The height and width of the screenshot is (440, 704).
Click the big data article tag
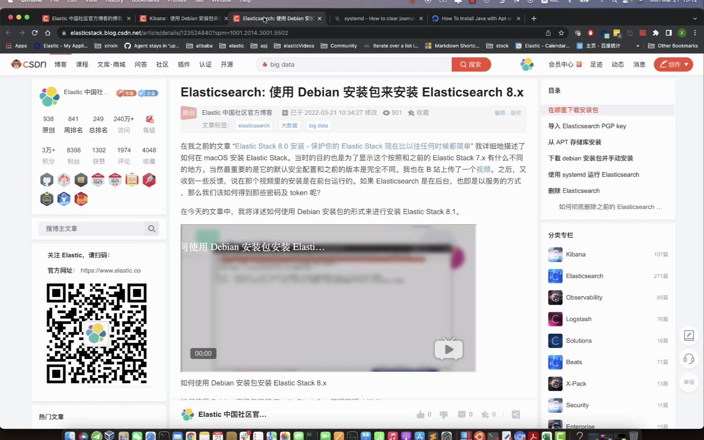[318, 126]
